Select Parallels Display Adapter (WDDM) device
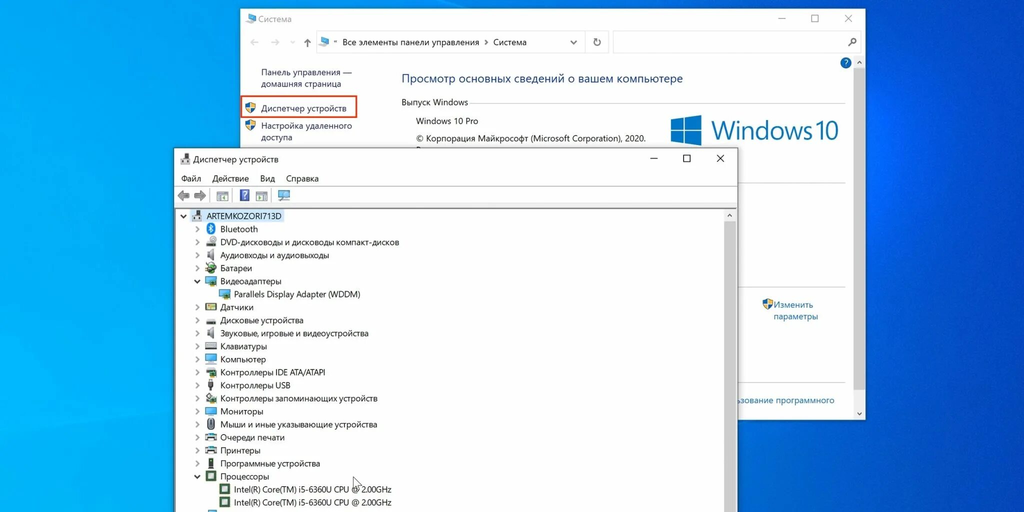The width and height of the screenshot is (1024, 512). click(297, 294)
